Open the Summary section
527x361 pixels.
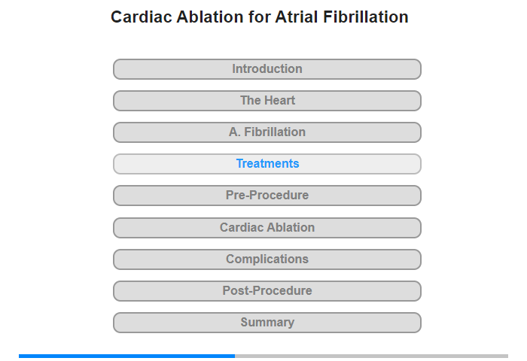coord(267,323)
